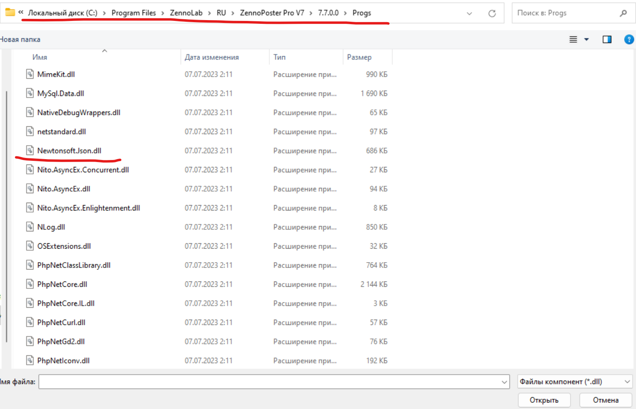Screen dimensions: 636x409
Task: Open the help question mark icon
Action: 629,39
